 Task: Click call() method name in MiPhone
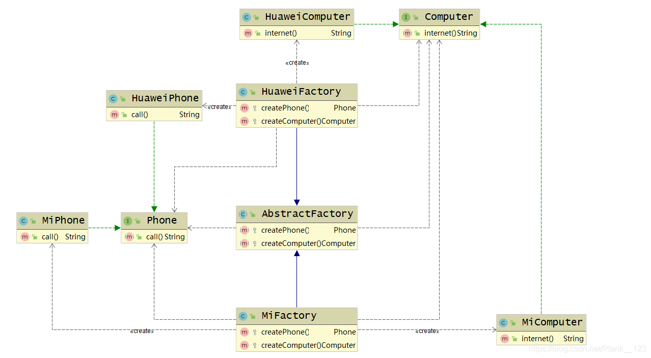pos(50,237)
